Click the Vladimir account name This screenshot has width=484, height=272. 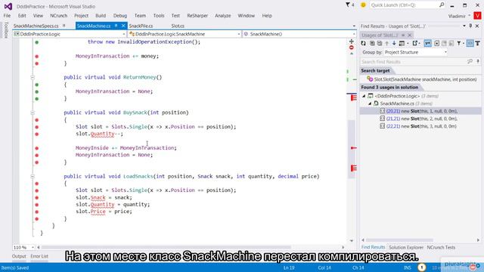pos(457,16)
